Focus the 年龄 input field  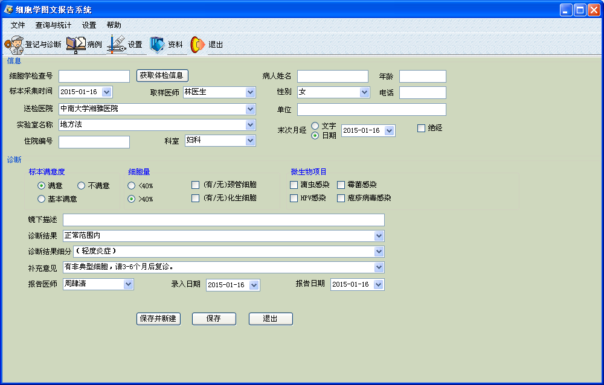tap(423, 76)
